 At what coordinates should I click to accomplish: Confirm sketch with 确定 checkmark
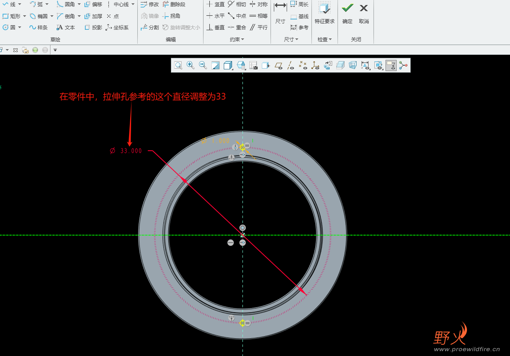[x=347, y=13]
